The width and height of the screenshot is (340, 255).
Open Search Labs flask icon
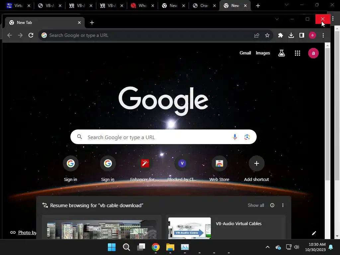pyautogui.click(x=282, y=53)
